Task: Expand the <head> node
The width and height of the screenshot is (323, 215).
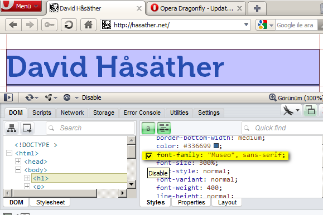Action: coord(18,162)
